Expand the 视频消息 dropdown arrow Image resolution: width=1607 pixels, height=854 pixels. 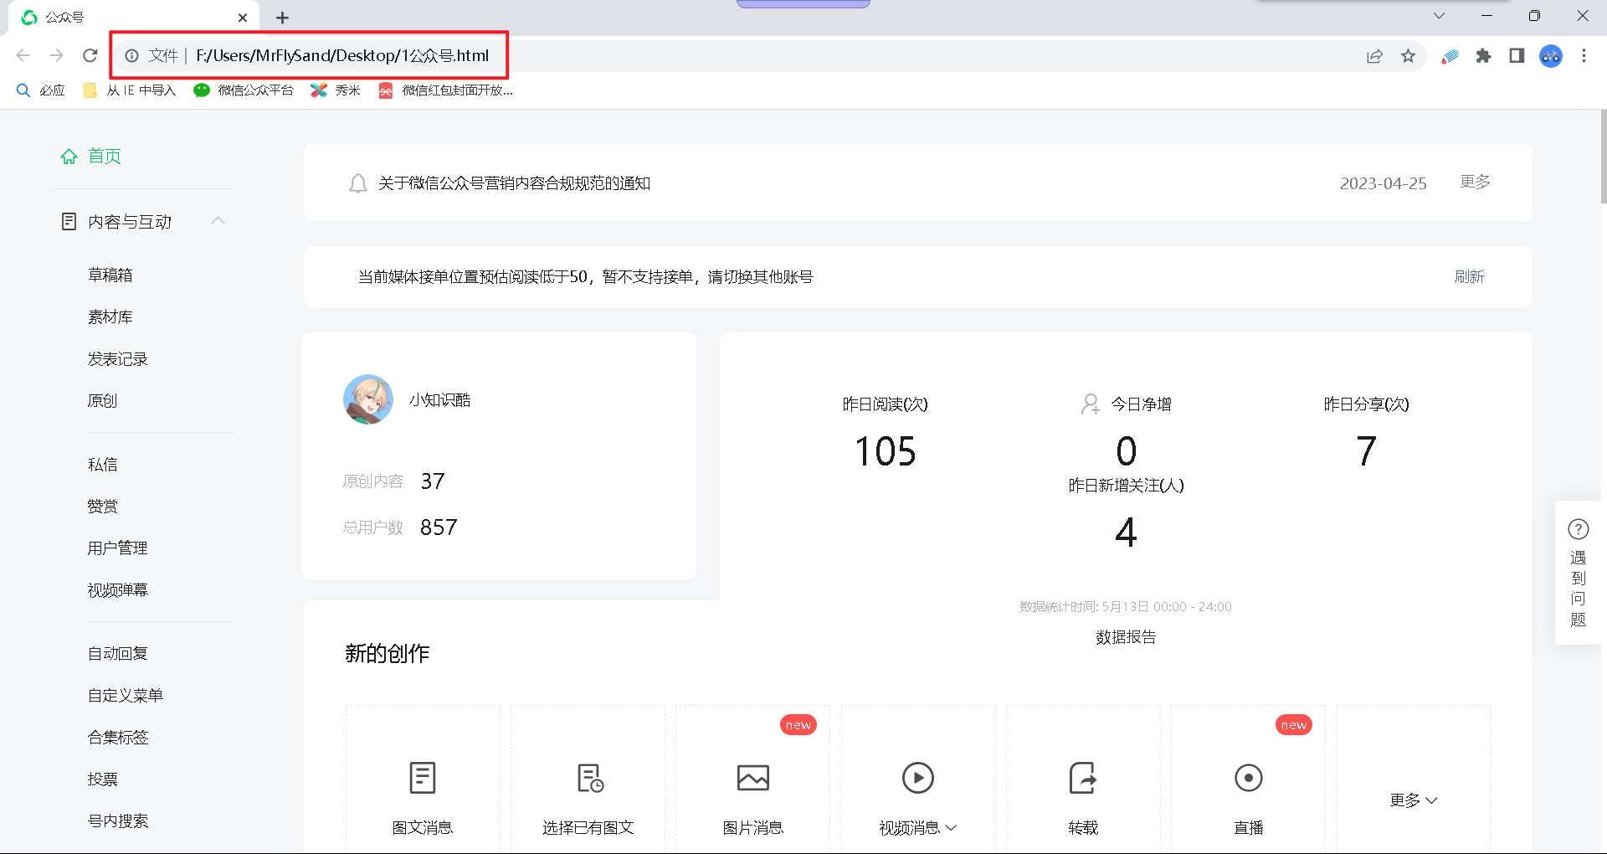(x=952, y=828)
